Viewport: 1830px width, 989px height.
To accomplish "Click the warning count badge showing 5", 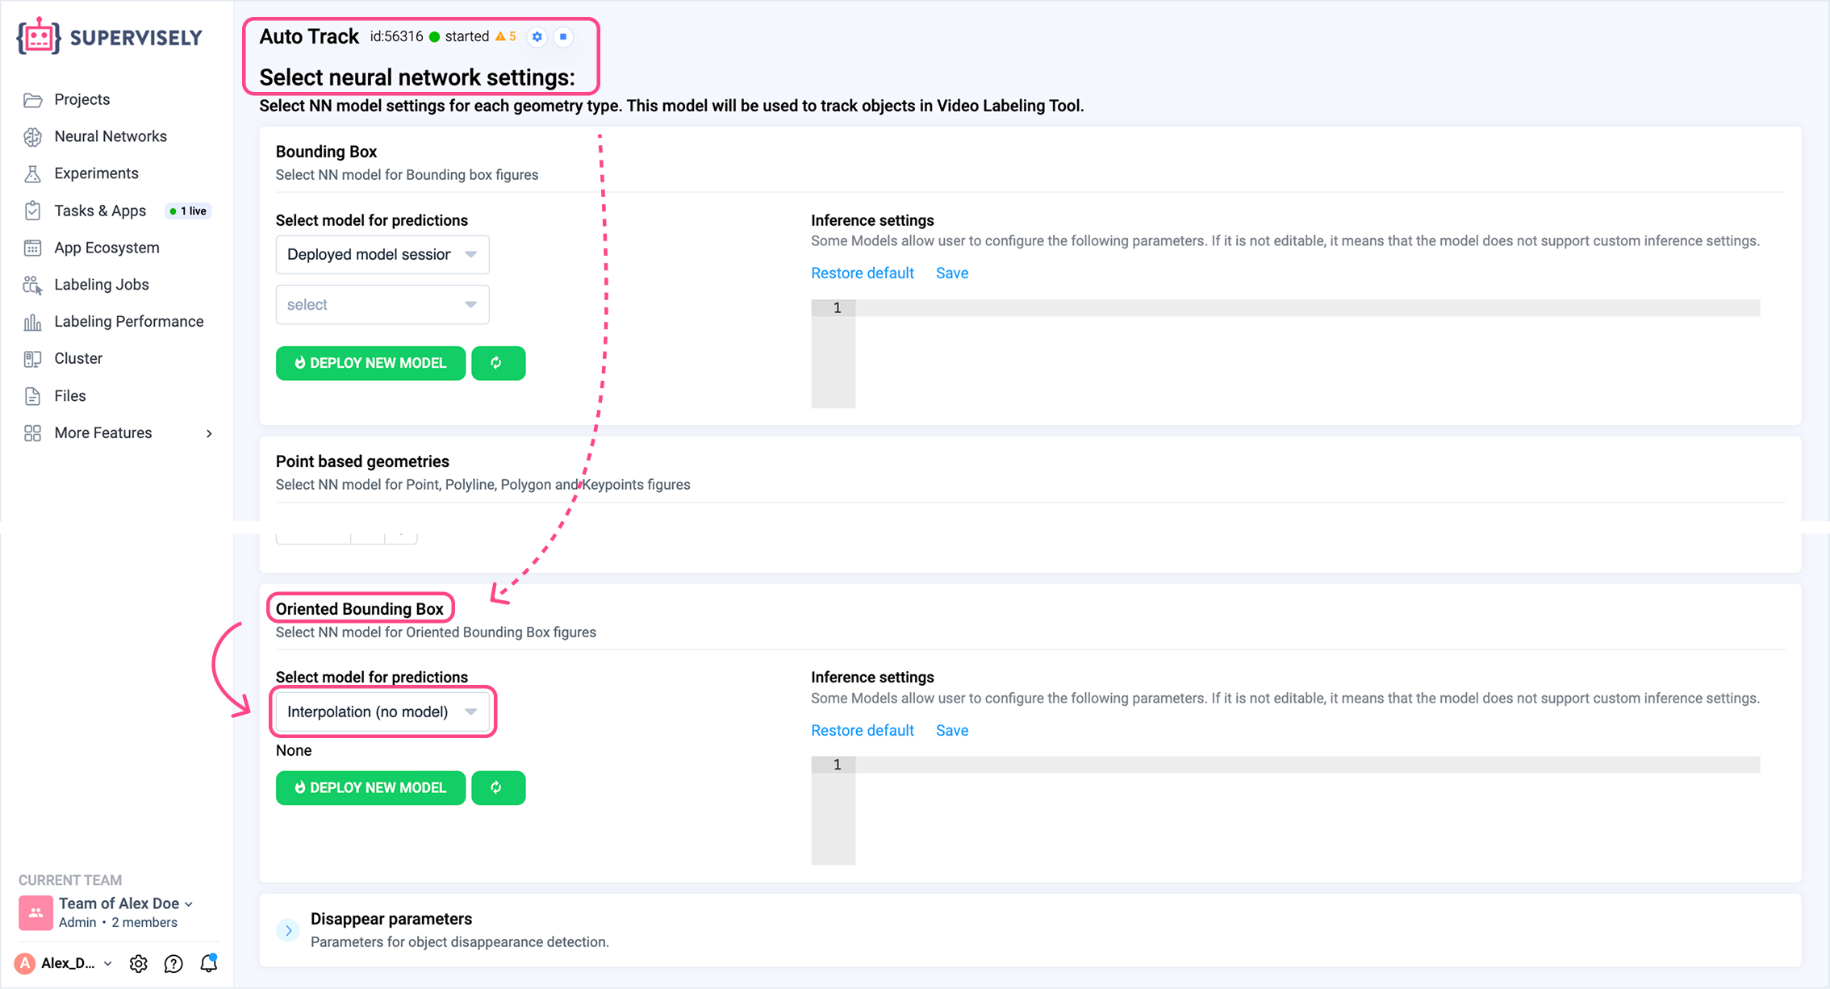I will (506, 36).
